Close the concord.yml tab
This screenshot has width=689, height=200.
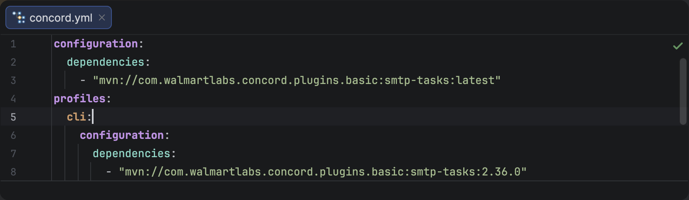click(x=102, y=17)
